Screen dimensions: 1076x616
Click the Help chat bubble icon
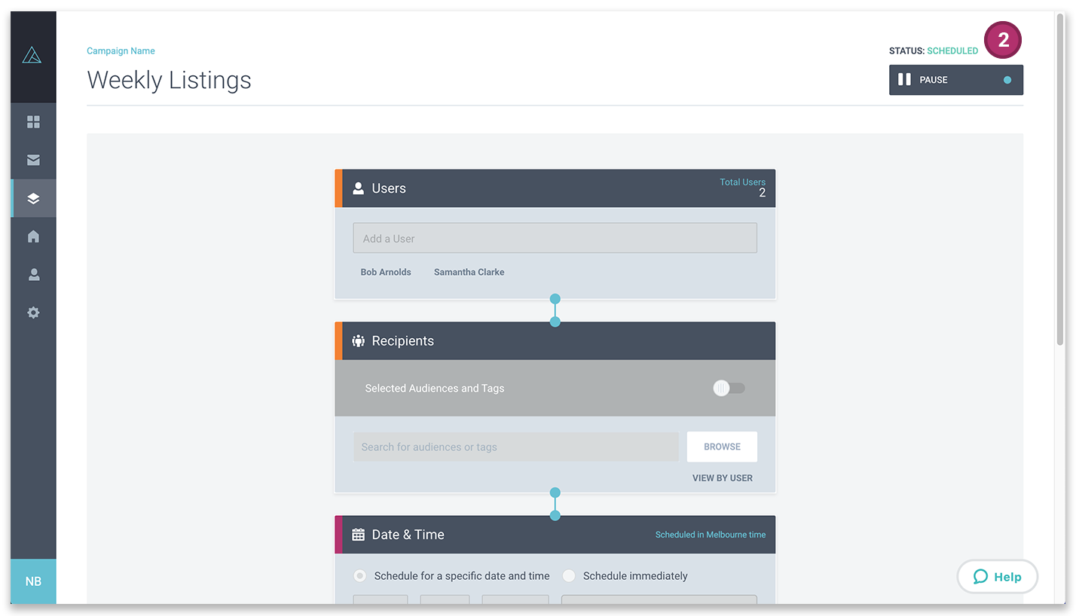[980, 576]
